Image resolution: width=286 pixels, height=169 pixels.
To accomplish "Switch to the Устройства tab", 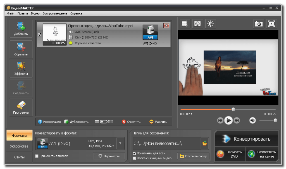I will click(20, 146).
